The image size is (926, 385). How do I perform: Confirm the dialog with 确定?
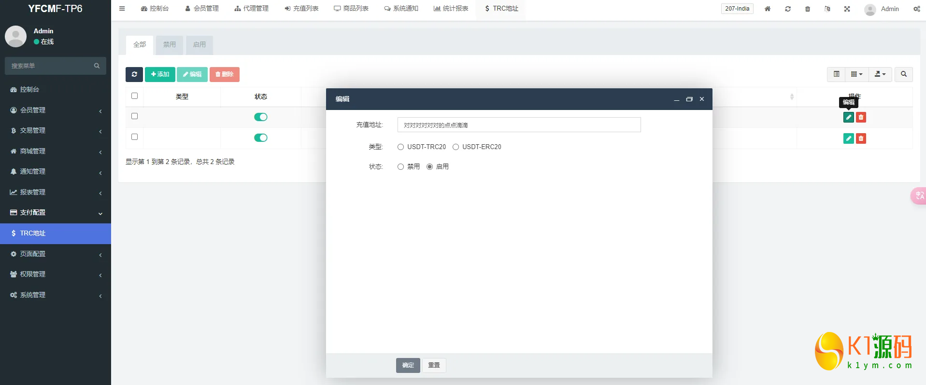pyautogui.click(x=408, y=365)
